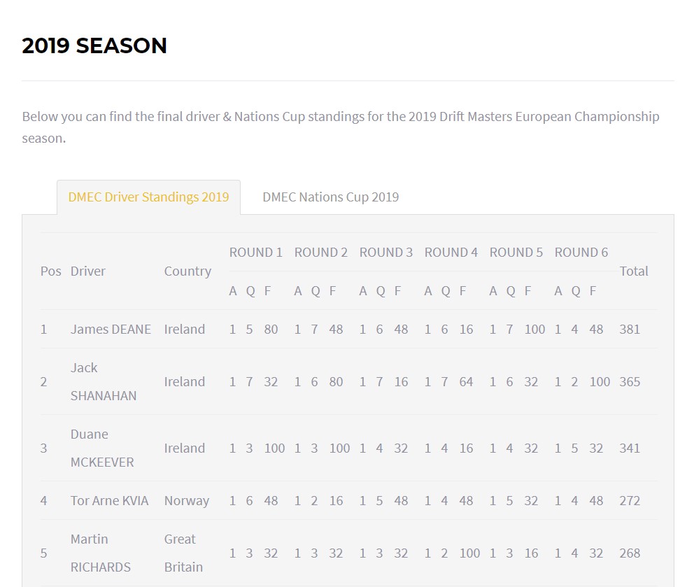Image resolution: width=694 pixels, height=587 pixels.
Task: Click the Norway country cell
Action: [x=187, y=501]
